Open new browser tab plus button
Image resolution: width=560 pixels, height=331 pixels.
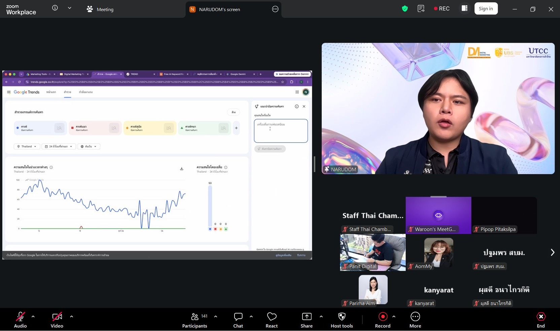click(x=260, y=74)
